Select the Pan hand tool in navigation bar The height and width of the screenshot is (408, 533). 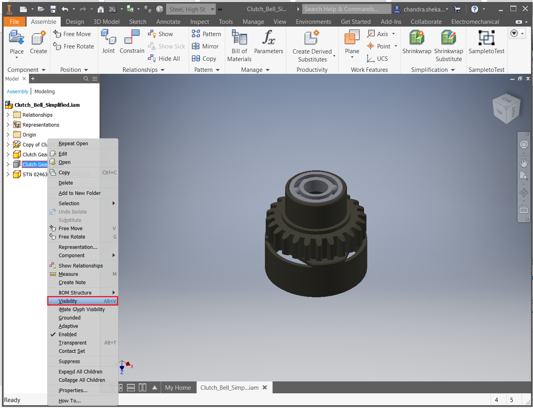pyautogui.click(x=524, y=163)
